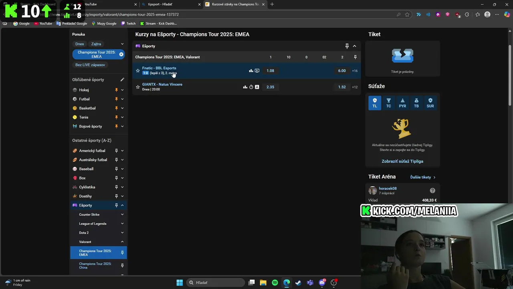Click help question mark on horacek08 ticket

pos(432,191)
